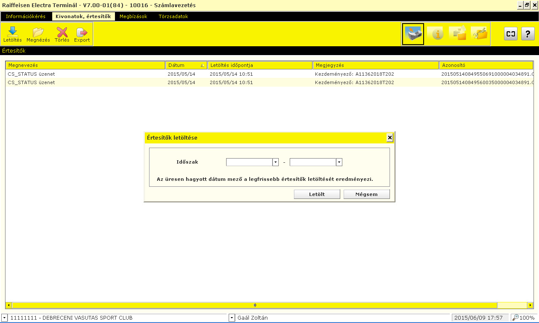539x323 pixels.
Task: Click the Export icon in the toolbar
Action: tap(82, 34)
